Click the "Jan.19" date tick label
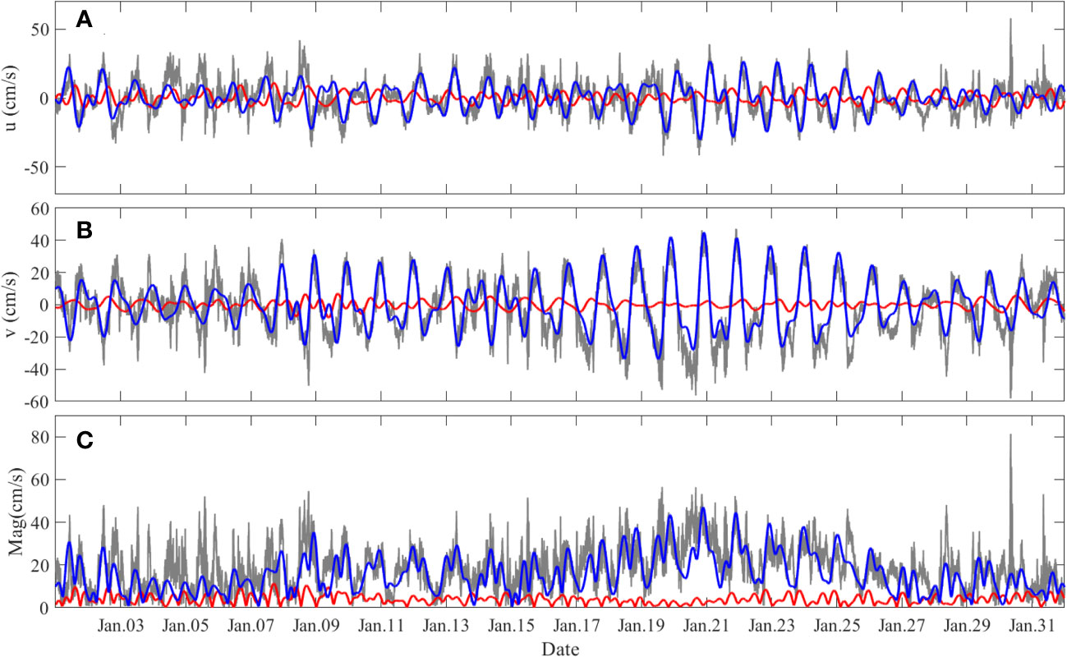The height and width of the screenshot is (657, 1067). (x=642, y=626)
